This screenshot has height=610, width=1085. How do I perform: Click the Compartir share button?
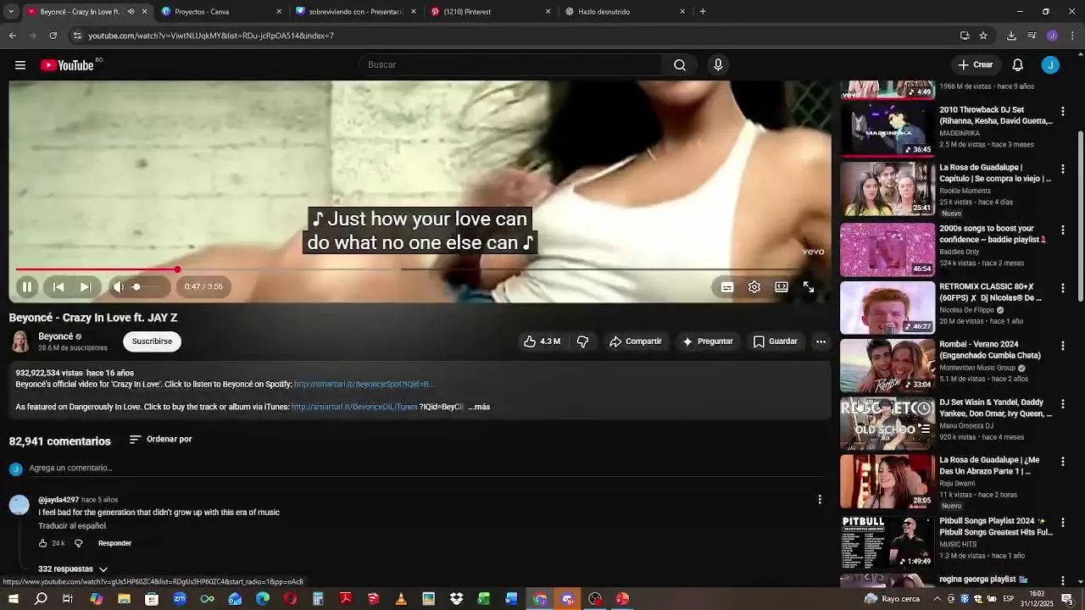[635, 341]
